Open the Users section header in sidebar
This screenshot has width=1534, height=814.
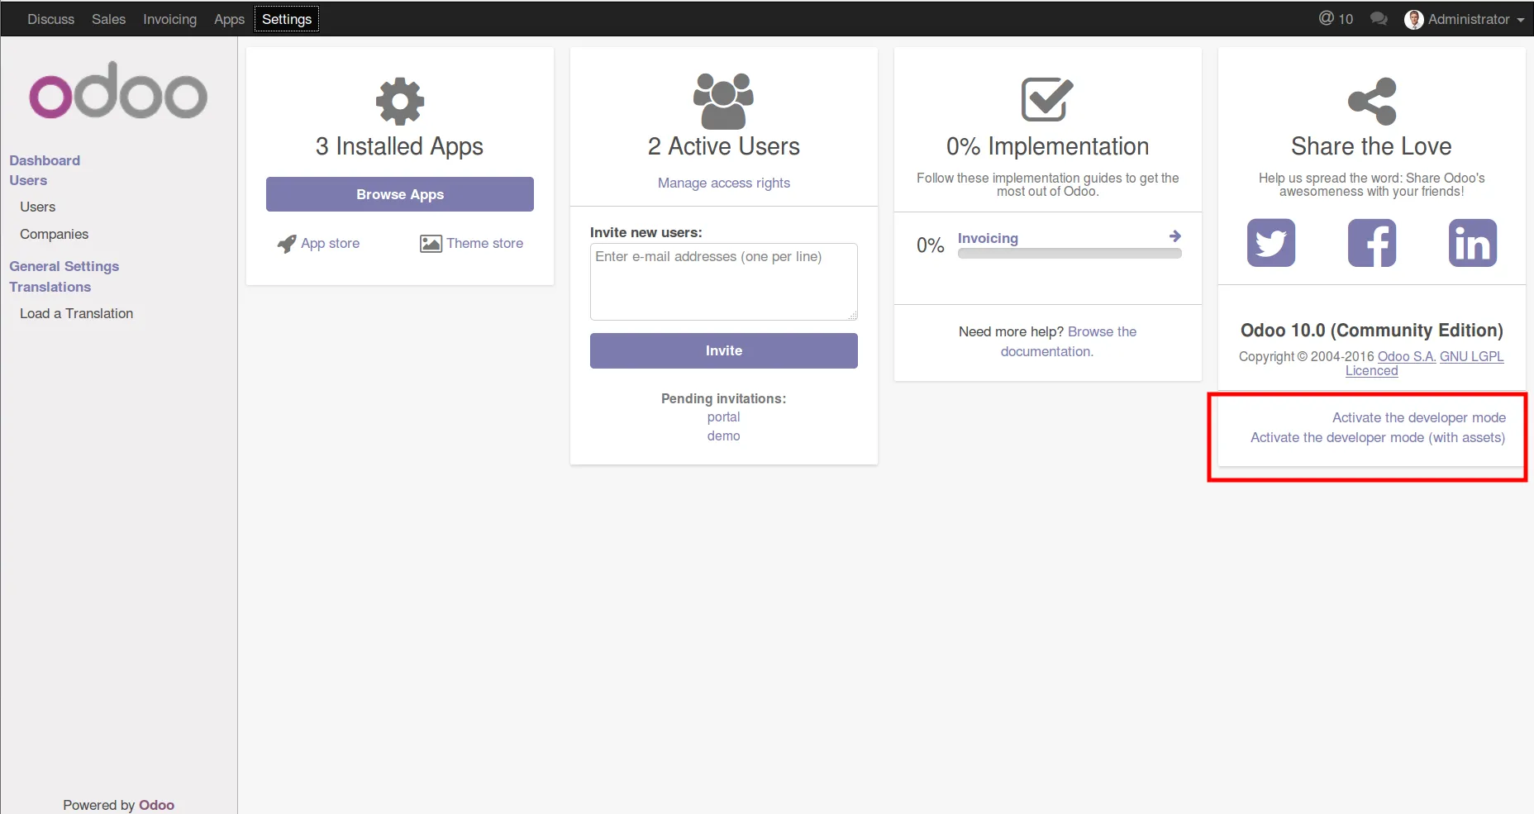(x=28, y=180)
